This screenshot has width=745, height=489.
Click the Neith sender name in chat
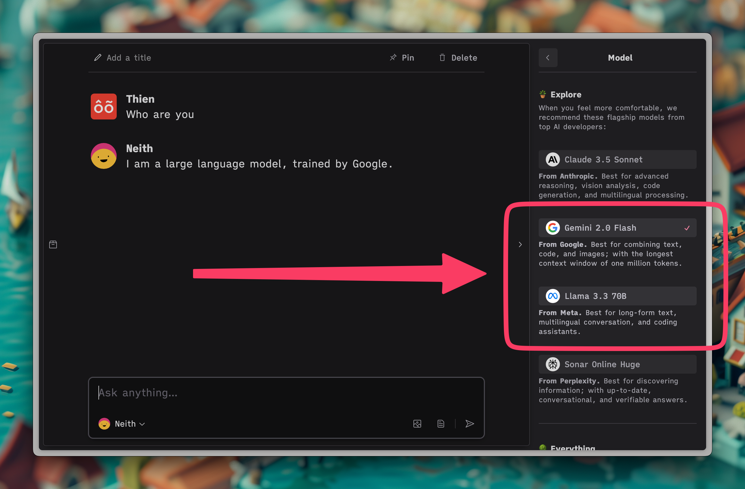[140, 149]
